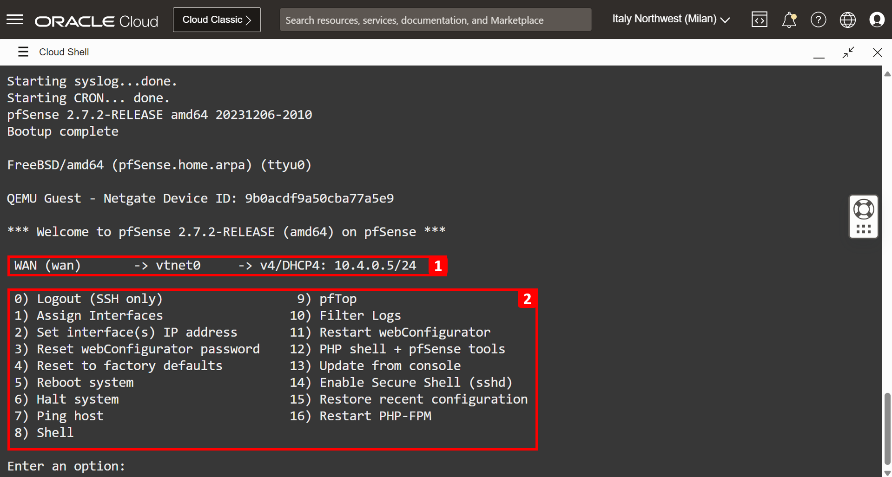Expand the Italy Northwest (Milan) region selector
This screenshot has height=477, width=892.
pyautogui.click(x=671, y=19)
